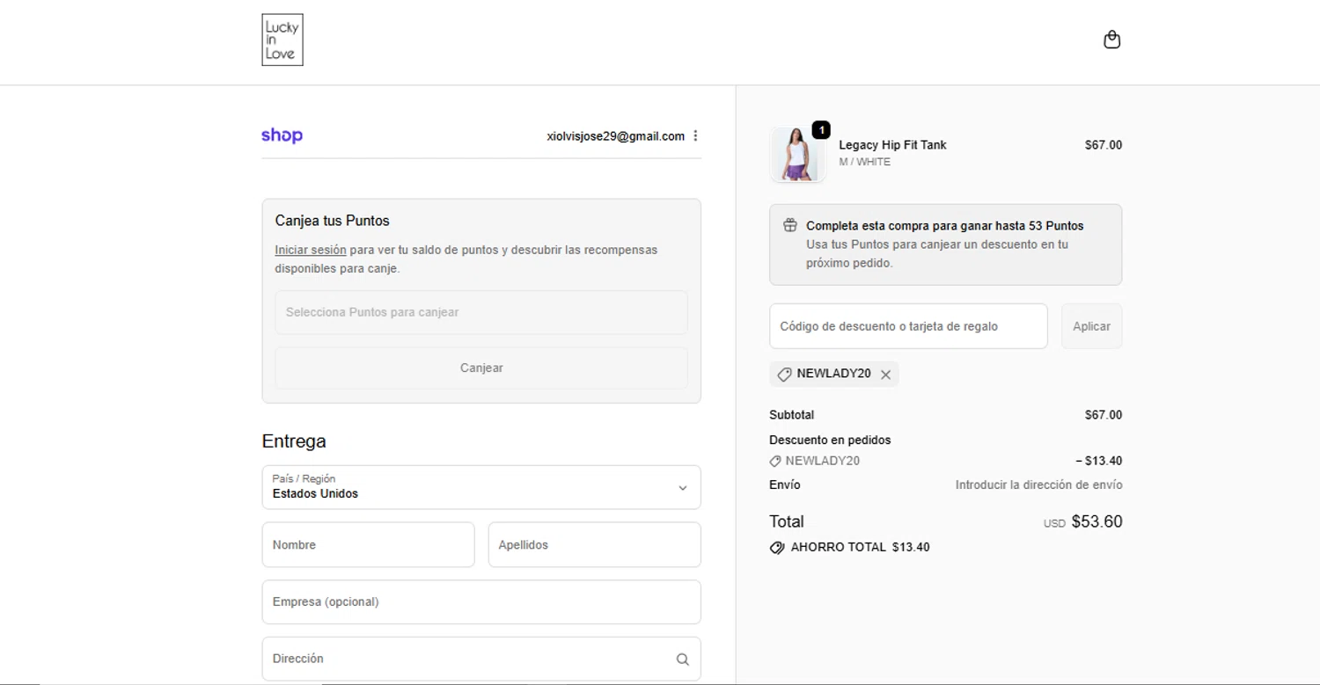Screen dimensions: 1320x685
Task: Click the discount amount − $13.40
Action: (1098, 461)
